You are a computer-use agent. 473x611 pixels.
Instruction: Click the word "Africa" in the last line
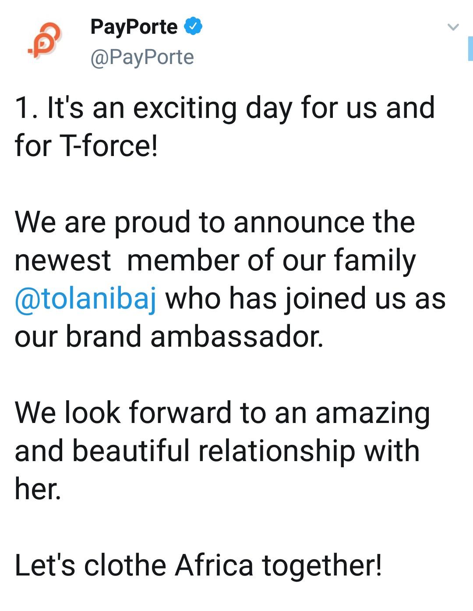click(x=214, y=565)
